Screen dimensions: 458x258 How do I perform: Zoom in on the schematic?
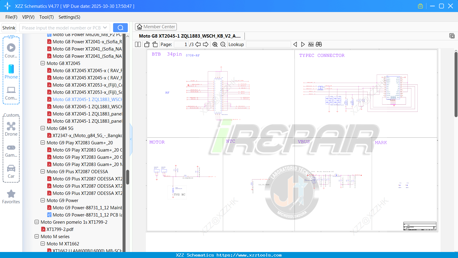click(x=215, y=44)
